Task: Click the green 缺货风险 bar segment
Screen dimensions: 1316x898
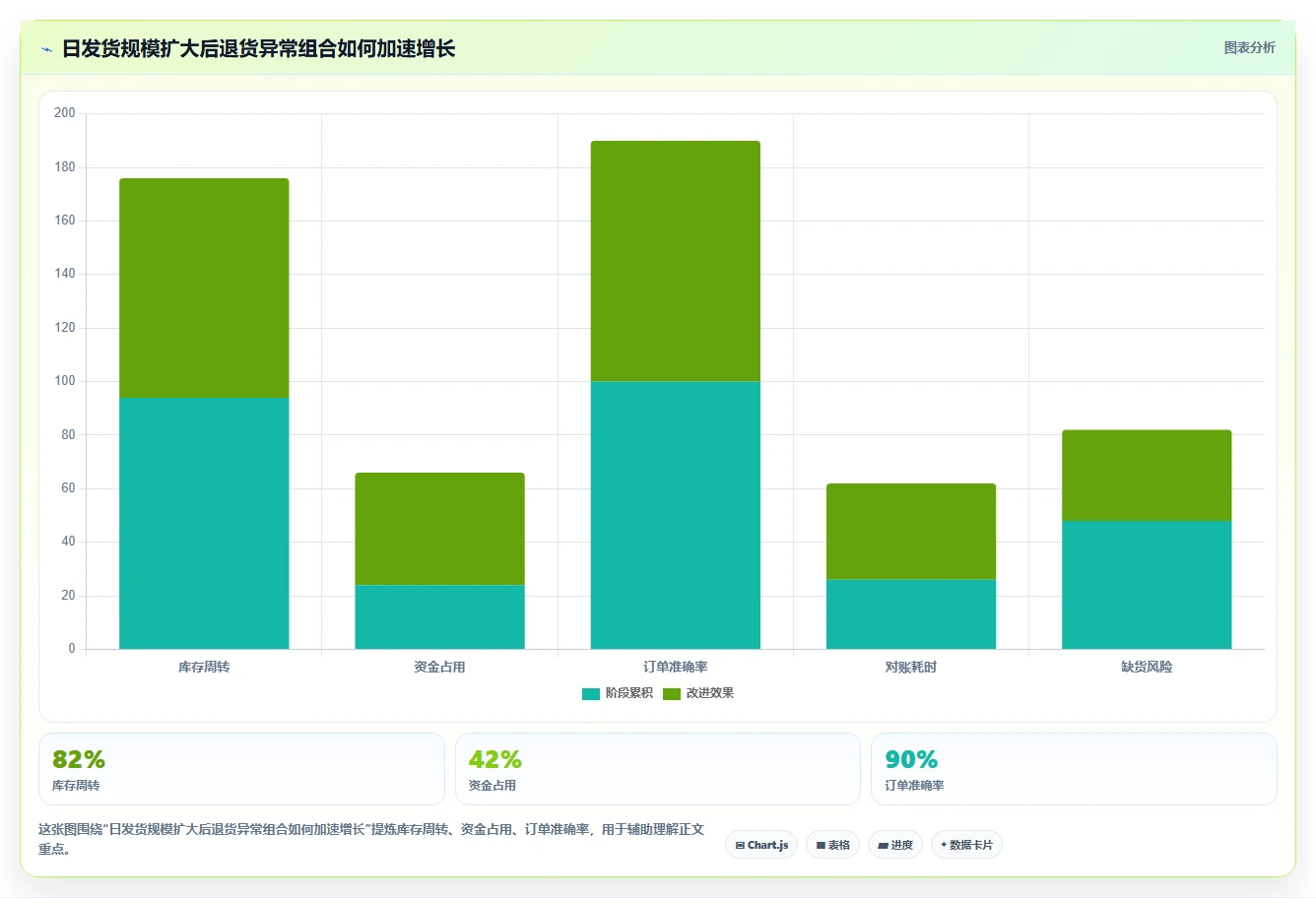Action: click(x=1147, y=476)
